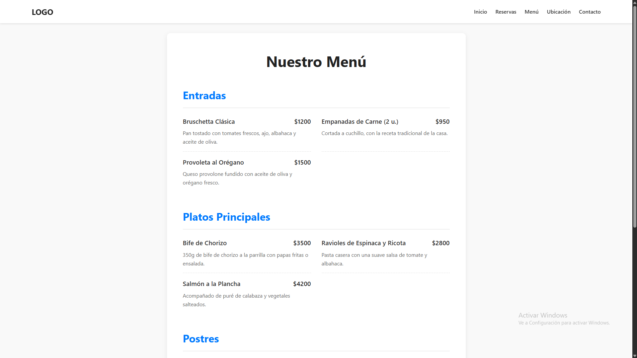The height and width of the screenshot is (358, 637).
Task: Click the $950 empanadas price
Action: point(442,122)
